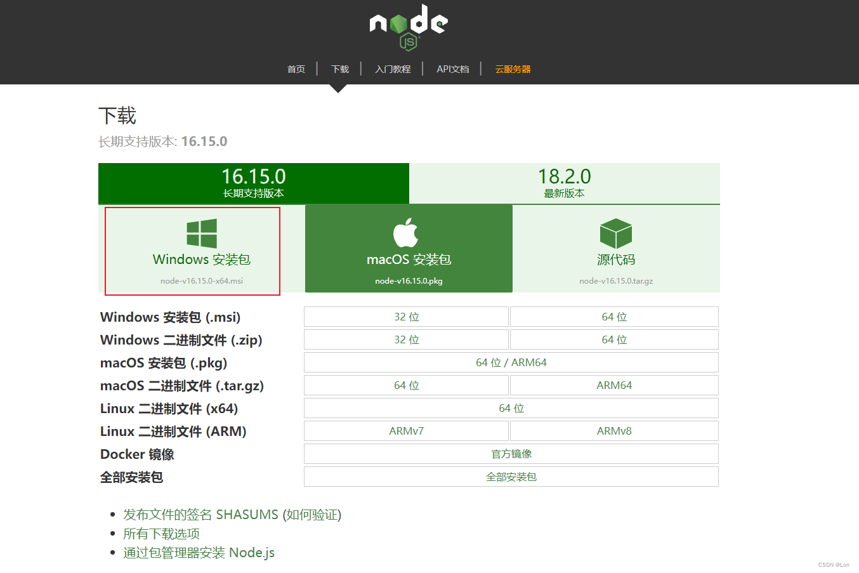The image size is (859, 573).
Task: Choose 32 位 for Windows 二进制文件 (.zip)
Action: point(406,339)
